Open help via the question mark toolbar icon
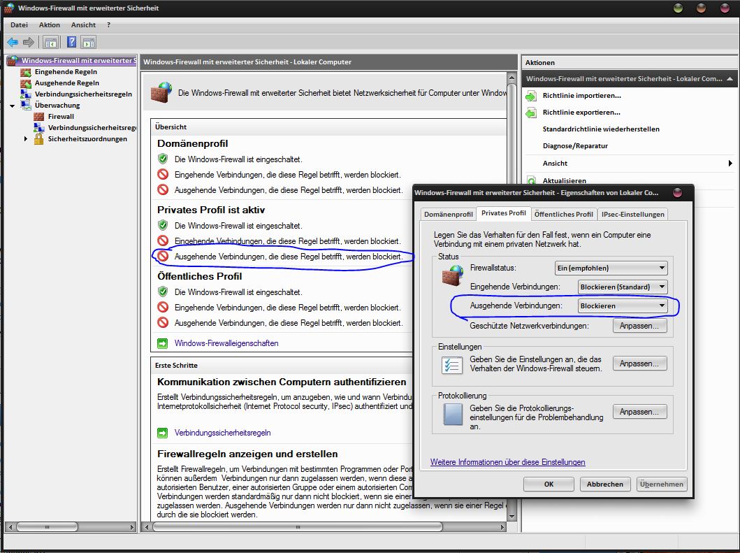This screenshot has width=740, height=553. 72,43
